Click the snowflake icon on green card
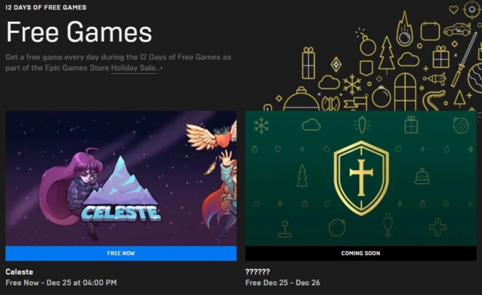 261,125
